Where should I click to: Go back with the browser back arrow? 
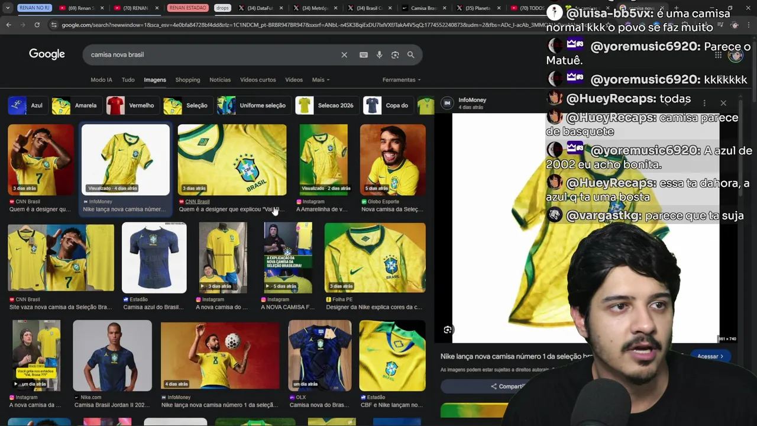(x=8, y=25)
